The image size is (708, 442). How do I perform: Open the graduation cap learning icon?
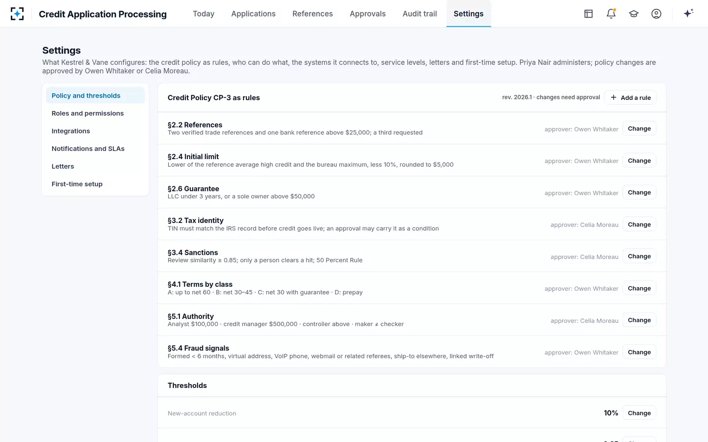tap(634, 14)
